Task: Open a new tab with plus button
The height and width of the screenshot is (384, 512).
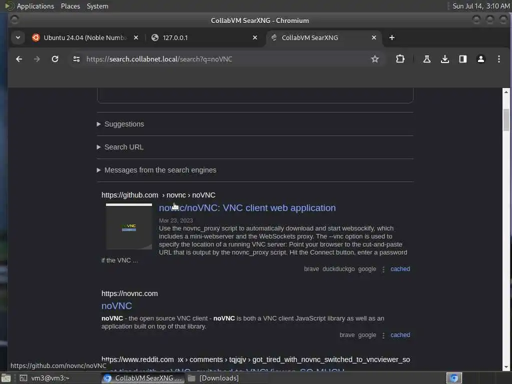Action: [x=392, y=37]
